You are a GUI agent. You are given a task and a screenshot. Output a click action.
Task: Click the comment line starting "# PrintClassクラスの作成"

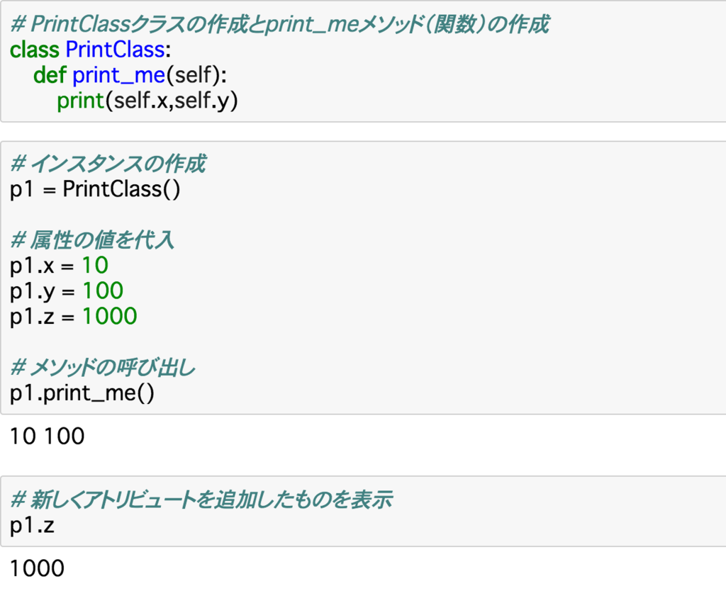279,25
